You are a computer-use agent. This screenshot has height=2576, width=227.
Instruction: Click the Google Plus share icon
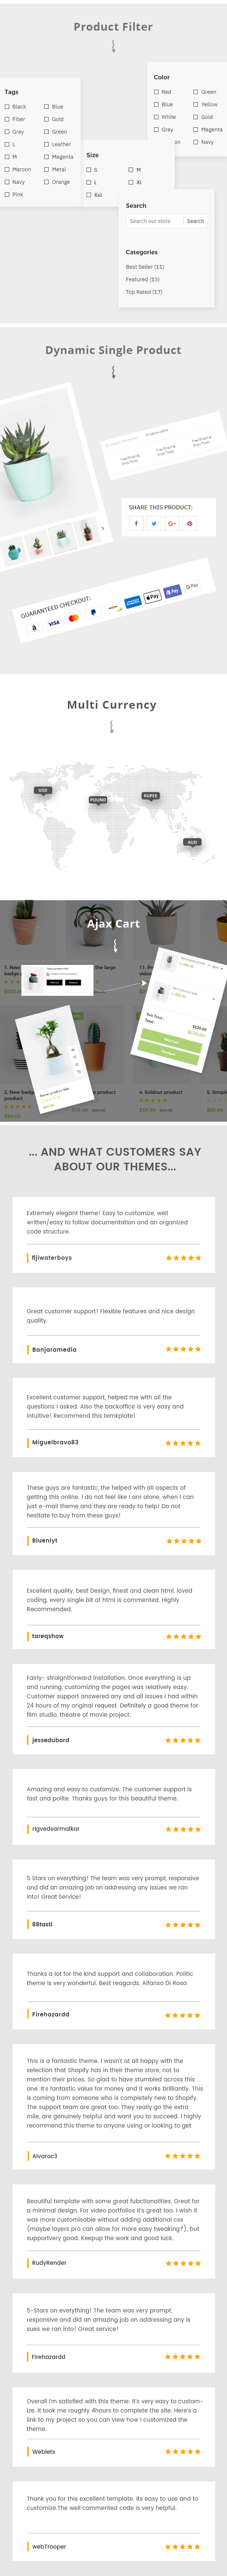tap(172, 523)
